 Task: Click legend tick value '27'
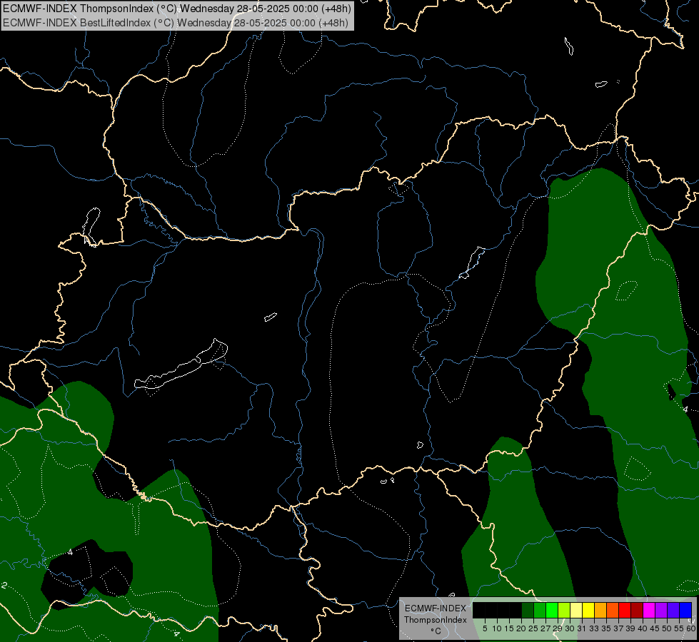click(x=545, y=628)
